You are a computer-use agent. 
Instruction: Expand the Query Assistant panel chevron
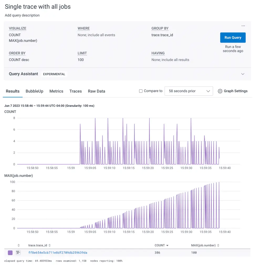[x=243, y=74]
